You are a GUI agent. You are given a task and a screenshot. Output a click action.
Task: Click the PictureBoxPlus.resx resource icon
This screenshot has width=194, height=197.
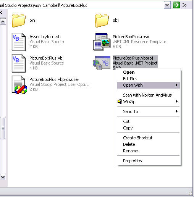(102, 42)
